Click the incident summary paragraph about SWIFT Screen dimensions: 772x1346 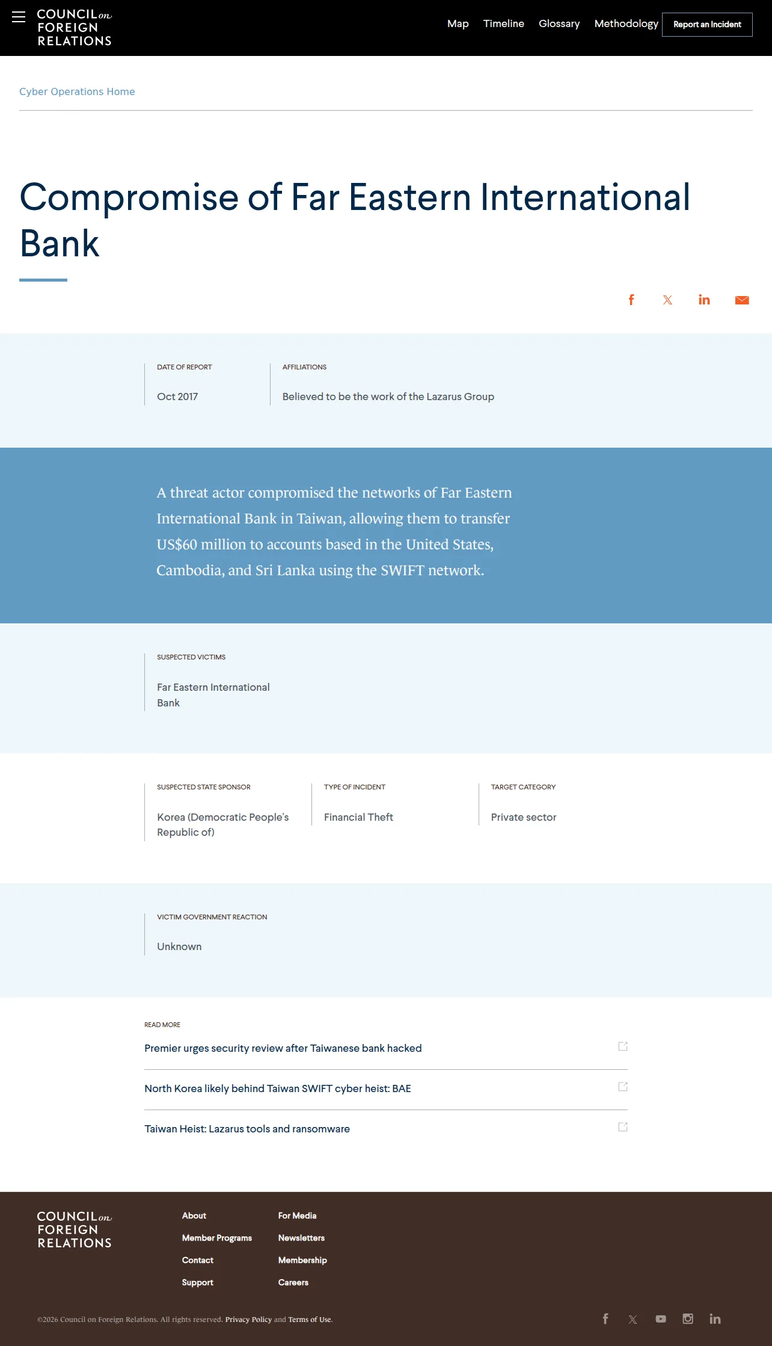334,531
